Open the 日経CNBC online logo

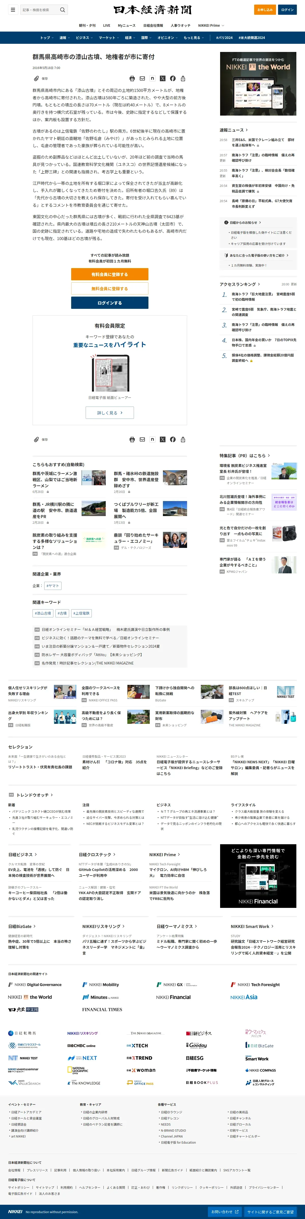[x=81, y=1046]
